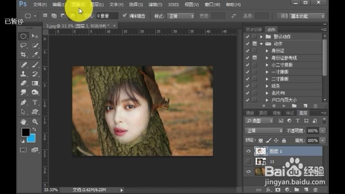Add a layer mask

[278, 190]
